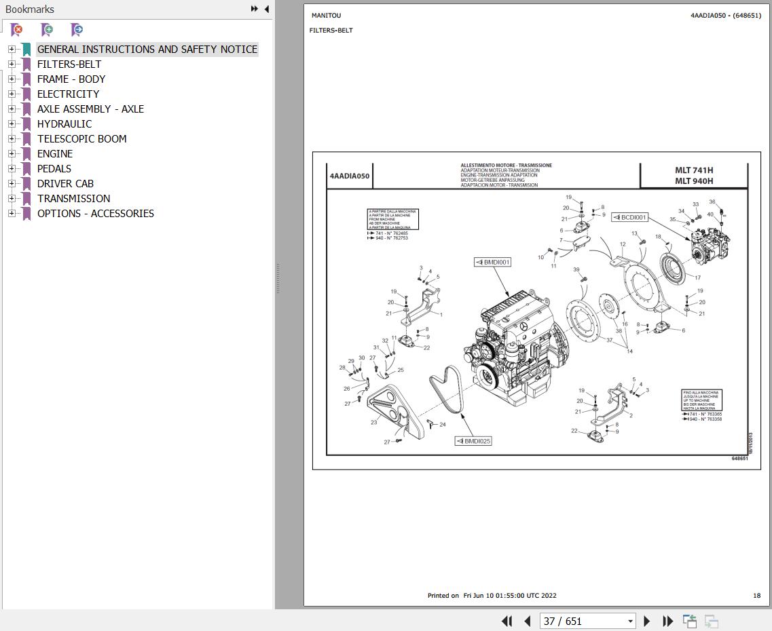Expand the ELECTRICITY bookmark node
Viewport: 772px width, 631px height.
point(12,94)
